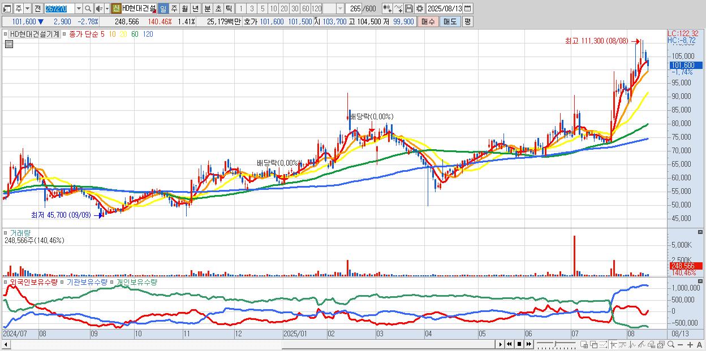Click the stacked chart windows icon

(661, 345)
